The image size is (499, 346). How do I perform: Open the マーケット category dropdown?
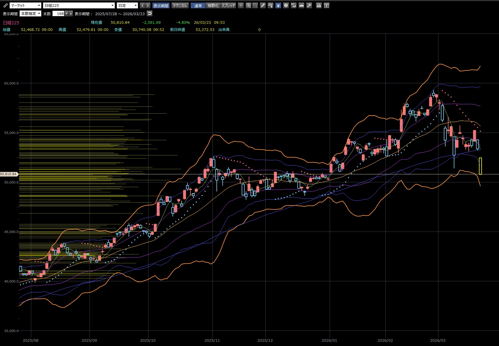coord(25,5)
